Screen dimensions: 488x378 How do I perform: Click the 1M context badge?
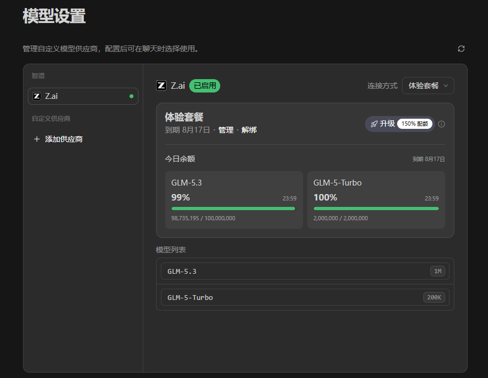438,271
